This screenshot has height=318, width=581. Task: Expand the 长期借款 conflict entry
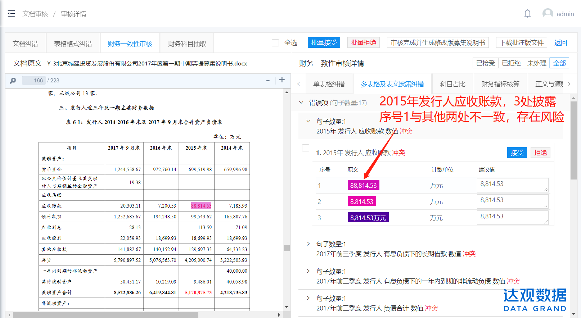[308, 244]
